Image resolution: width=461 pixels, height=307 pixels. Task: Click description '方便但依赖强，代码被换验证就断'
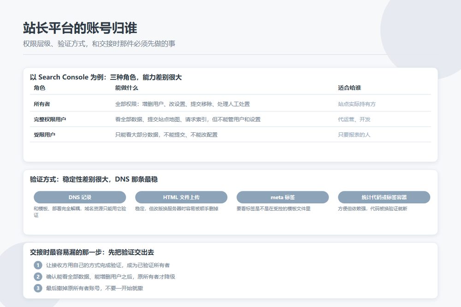372,208
